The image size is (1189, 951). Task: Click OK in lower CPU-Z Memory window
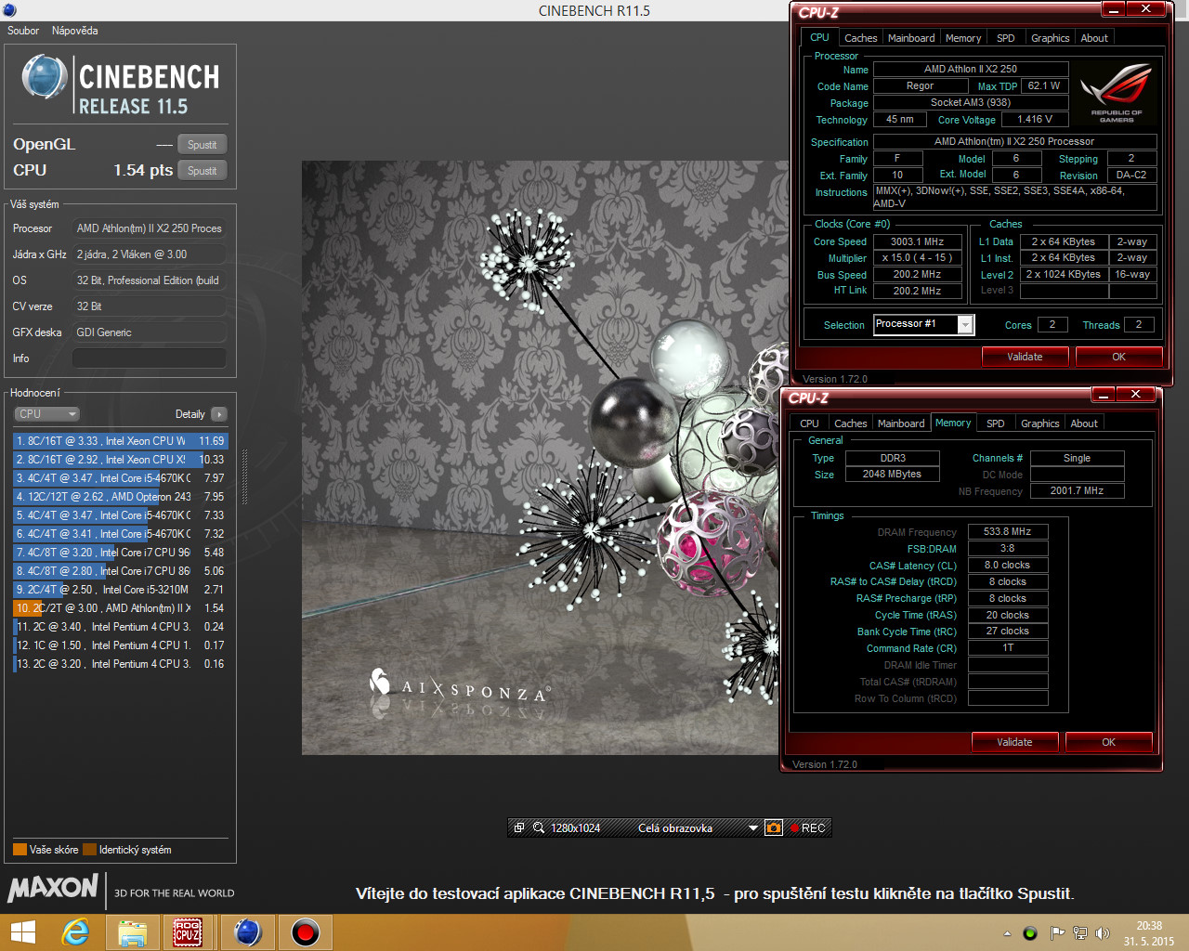click(1108, 742)
